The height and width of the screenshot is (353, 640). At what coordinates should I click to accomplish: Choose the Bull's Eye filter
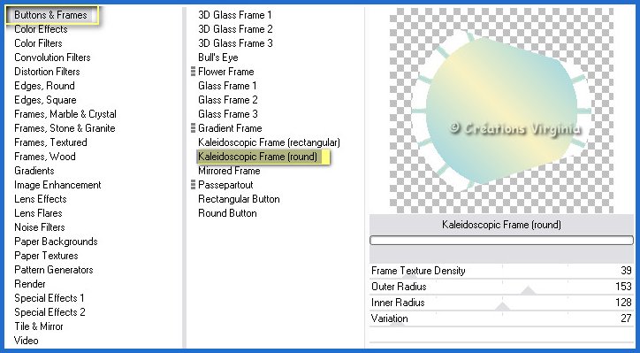tap(218, 58)
